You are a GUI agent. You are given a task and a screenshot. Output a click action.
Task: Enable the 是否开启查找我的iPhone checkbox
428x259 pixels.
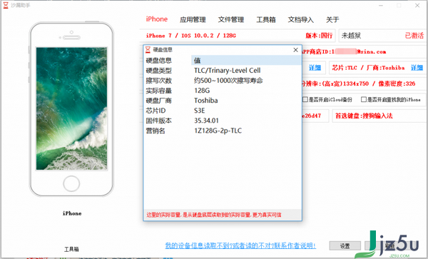point(364,99)
